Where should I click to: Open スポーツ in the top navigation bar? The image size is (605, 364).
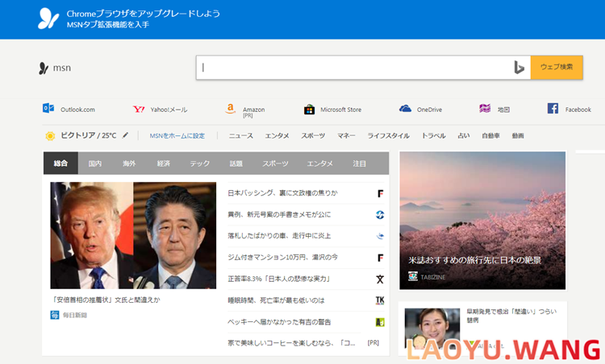[313, 135]
